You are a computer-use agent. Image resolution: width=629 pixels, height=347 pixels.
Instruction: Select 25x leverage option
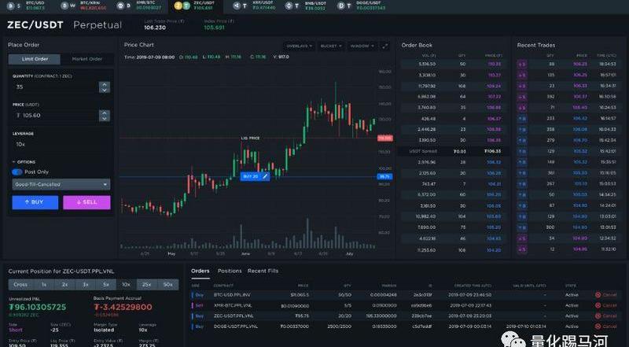coord(145,284)
